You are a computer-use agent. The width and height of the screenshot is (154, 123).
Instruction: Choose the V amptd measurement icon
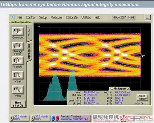[18, 60]
